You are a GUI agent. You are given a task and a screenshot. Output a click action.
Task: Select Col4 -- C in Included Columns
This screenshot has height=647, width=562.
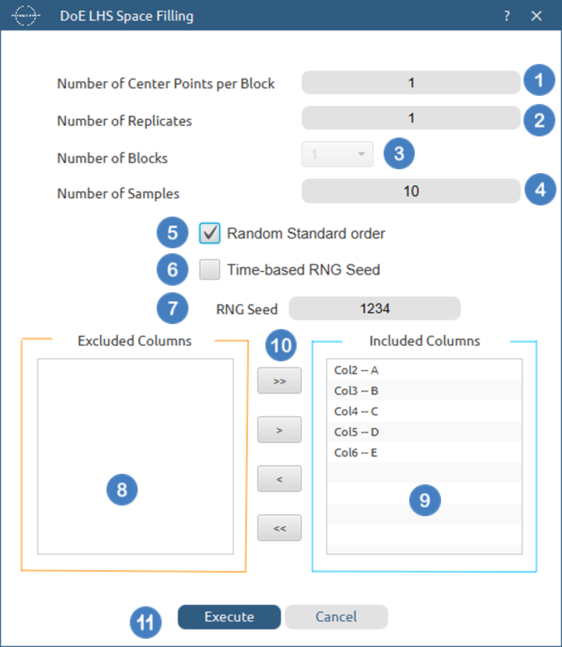click(x=357, y=411)
